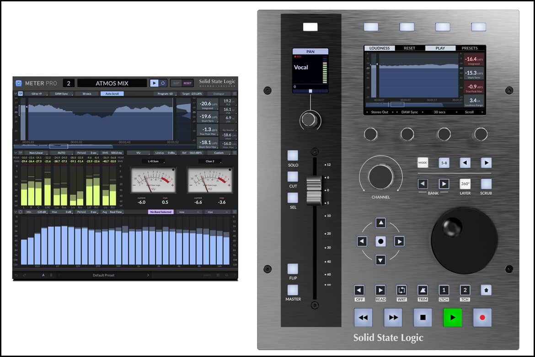Click the WRT automation button

401,290
